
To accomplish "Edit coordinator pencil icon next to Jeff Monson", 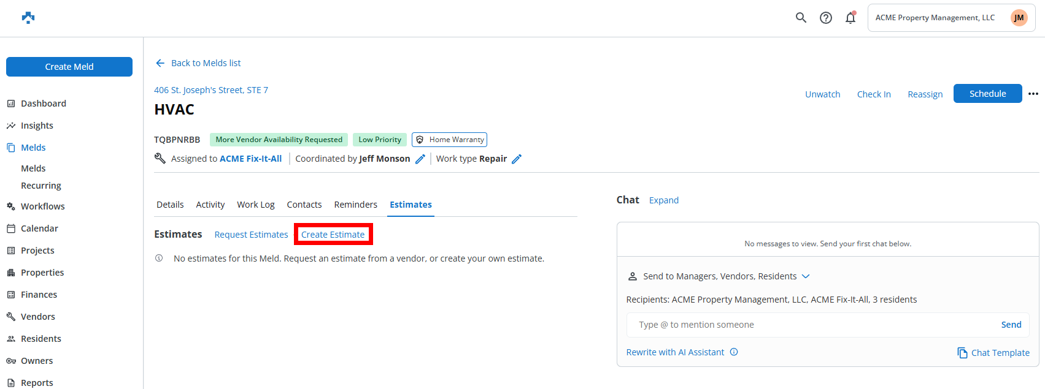I will 420,159.
